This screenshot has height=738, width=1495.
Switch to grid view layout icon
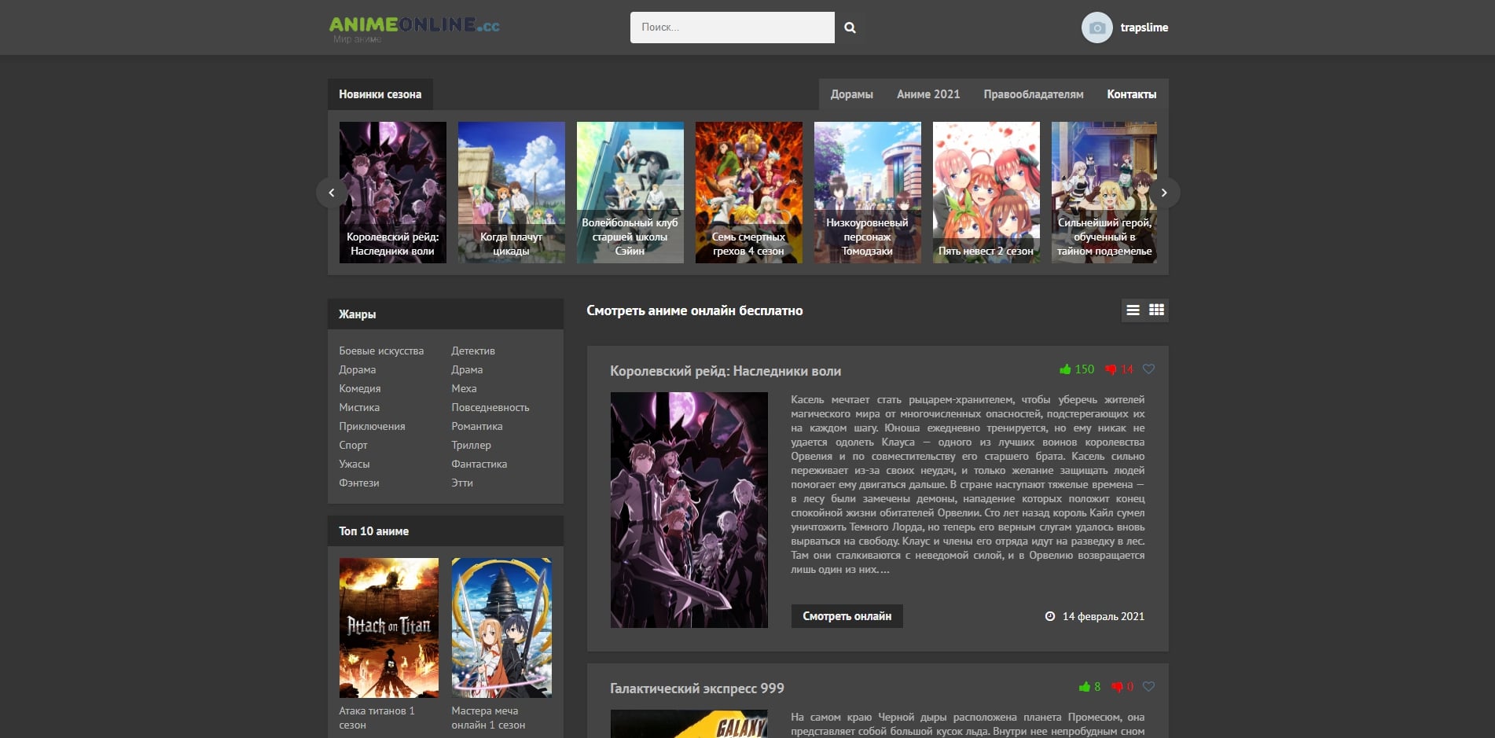(1156, 310)
